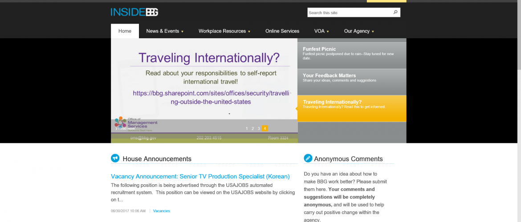521x222 pixels.
Task: Click the Office of Management Services logo
Action: pos(136,125)
